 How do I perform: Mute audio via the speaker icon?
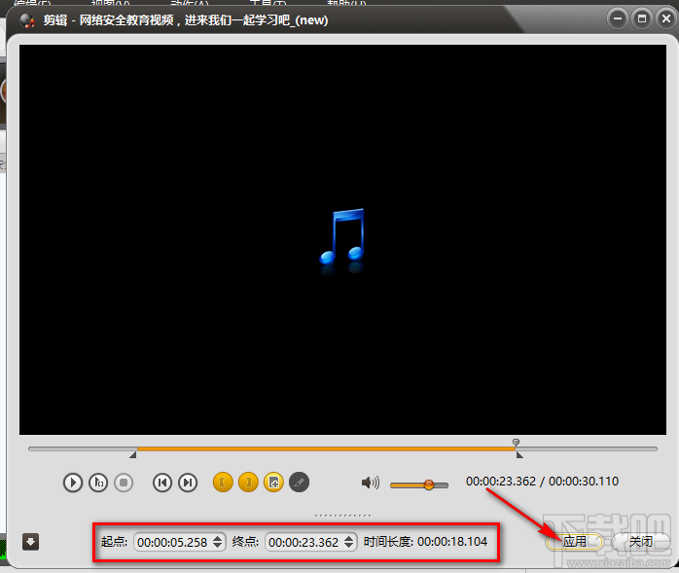(x=371, y=483)
